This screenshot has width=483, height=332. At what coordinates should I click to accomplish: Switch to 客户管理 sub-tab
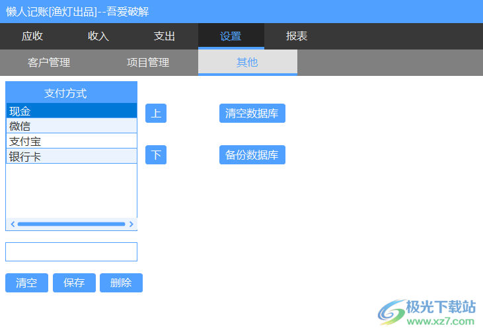(x=49, y=63)
